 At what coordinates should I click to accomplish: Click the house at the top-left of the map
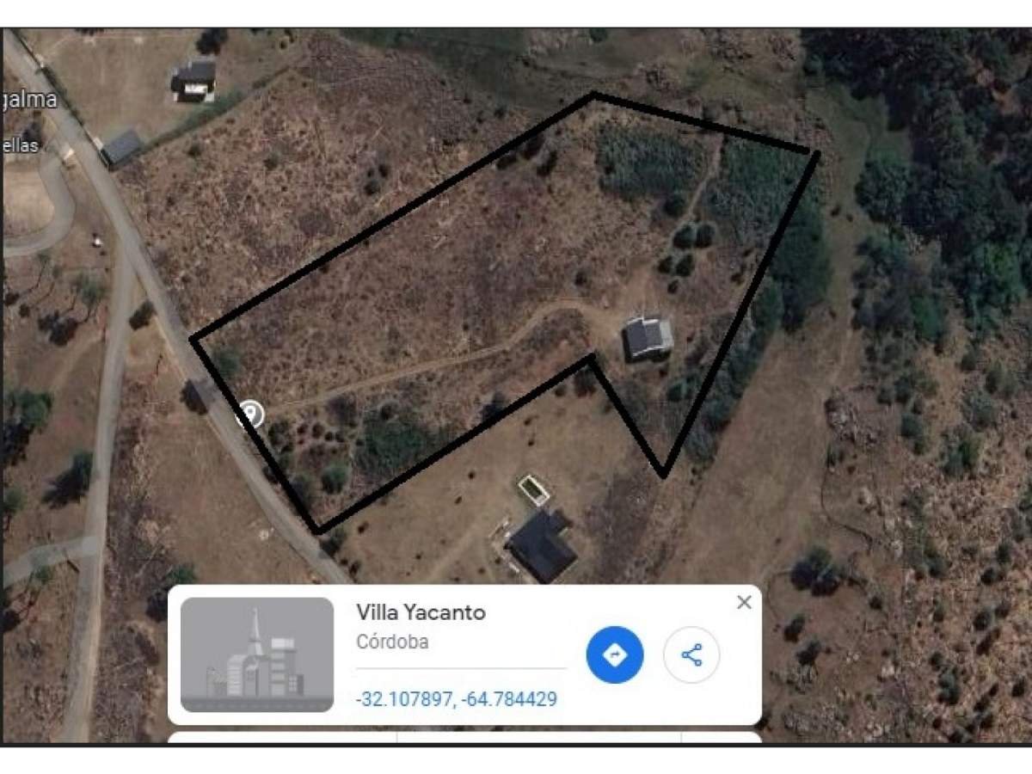pyautogui.click(x=194, y=81)
